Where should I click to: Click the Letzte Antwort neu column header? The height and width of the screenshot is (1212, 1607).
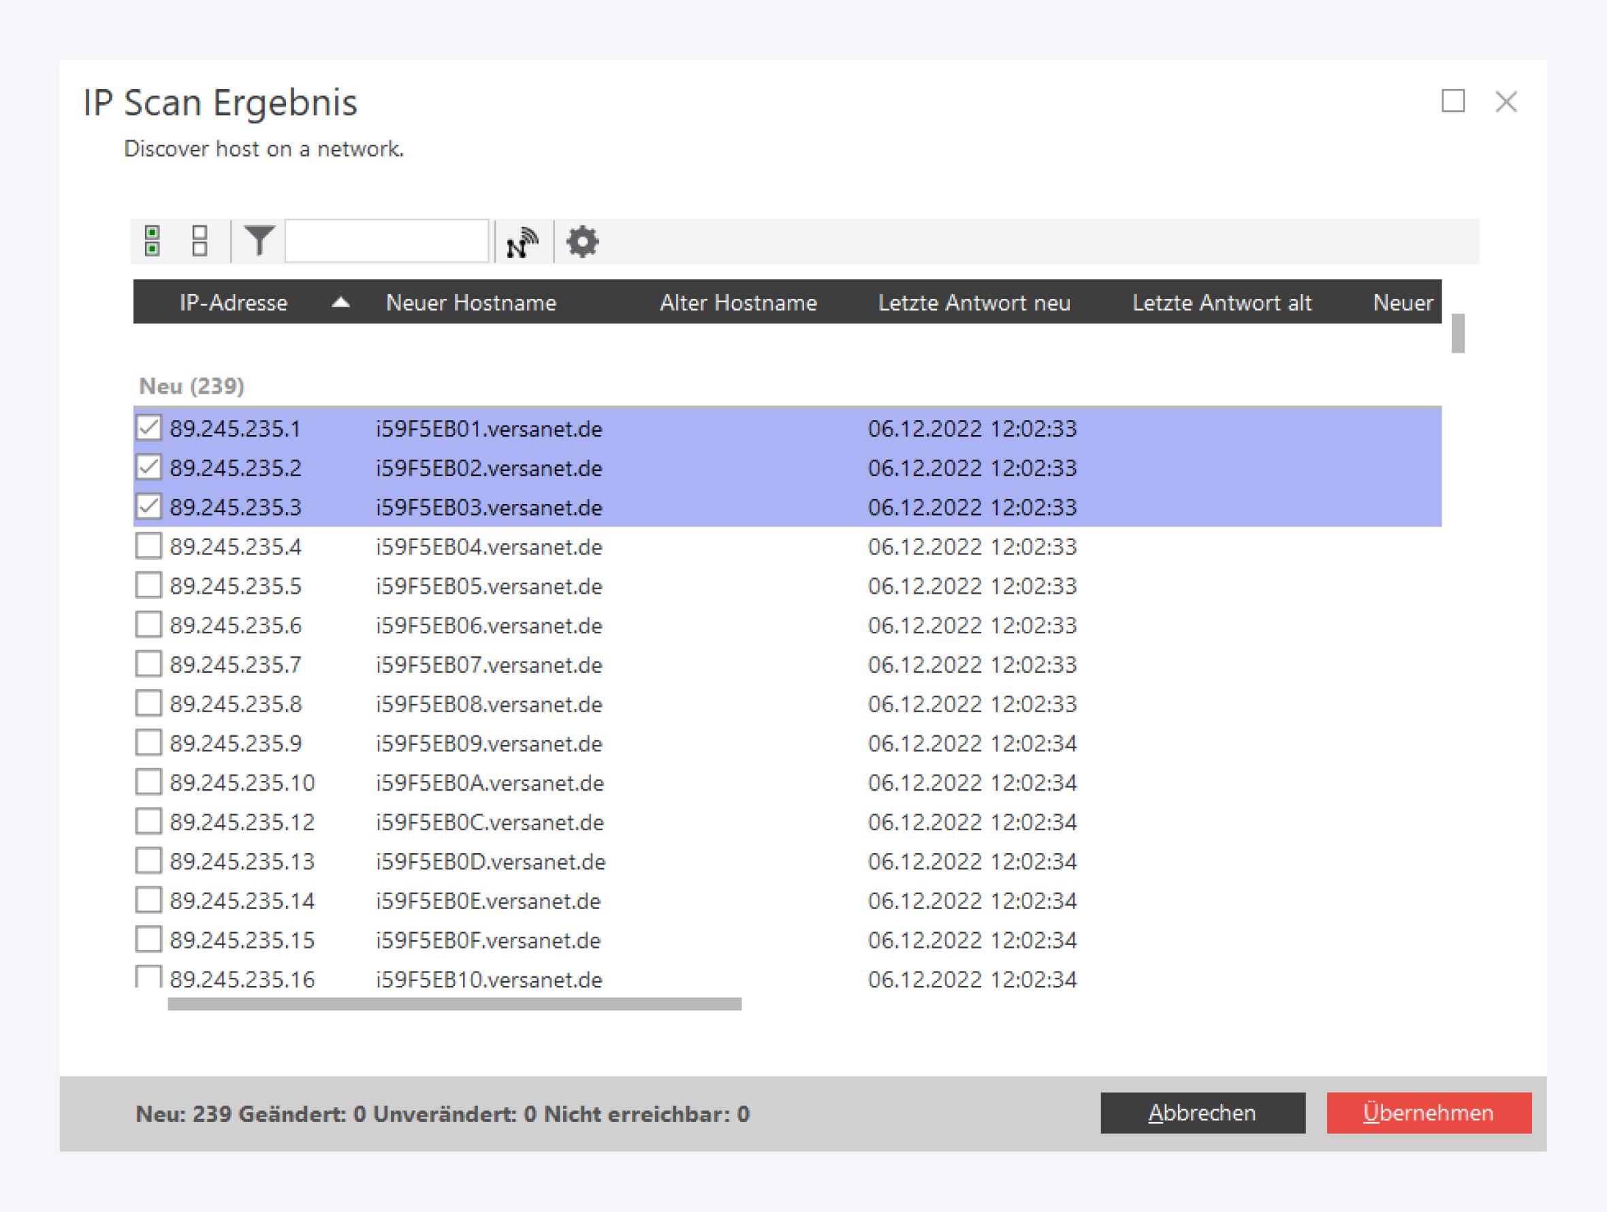pos(974,302)
